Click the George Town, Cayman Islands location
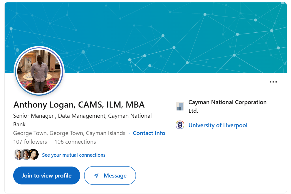 tap(69, 133)
